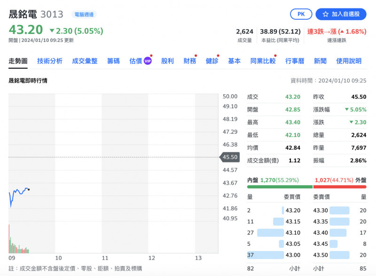The height and width of the screenshot is (276, 376).
Task: Click the 振幅 value 2.86%
Action: pos(358,161)
